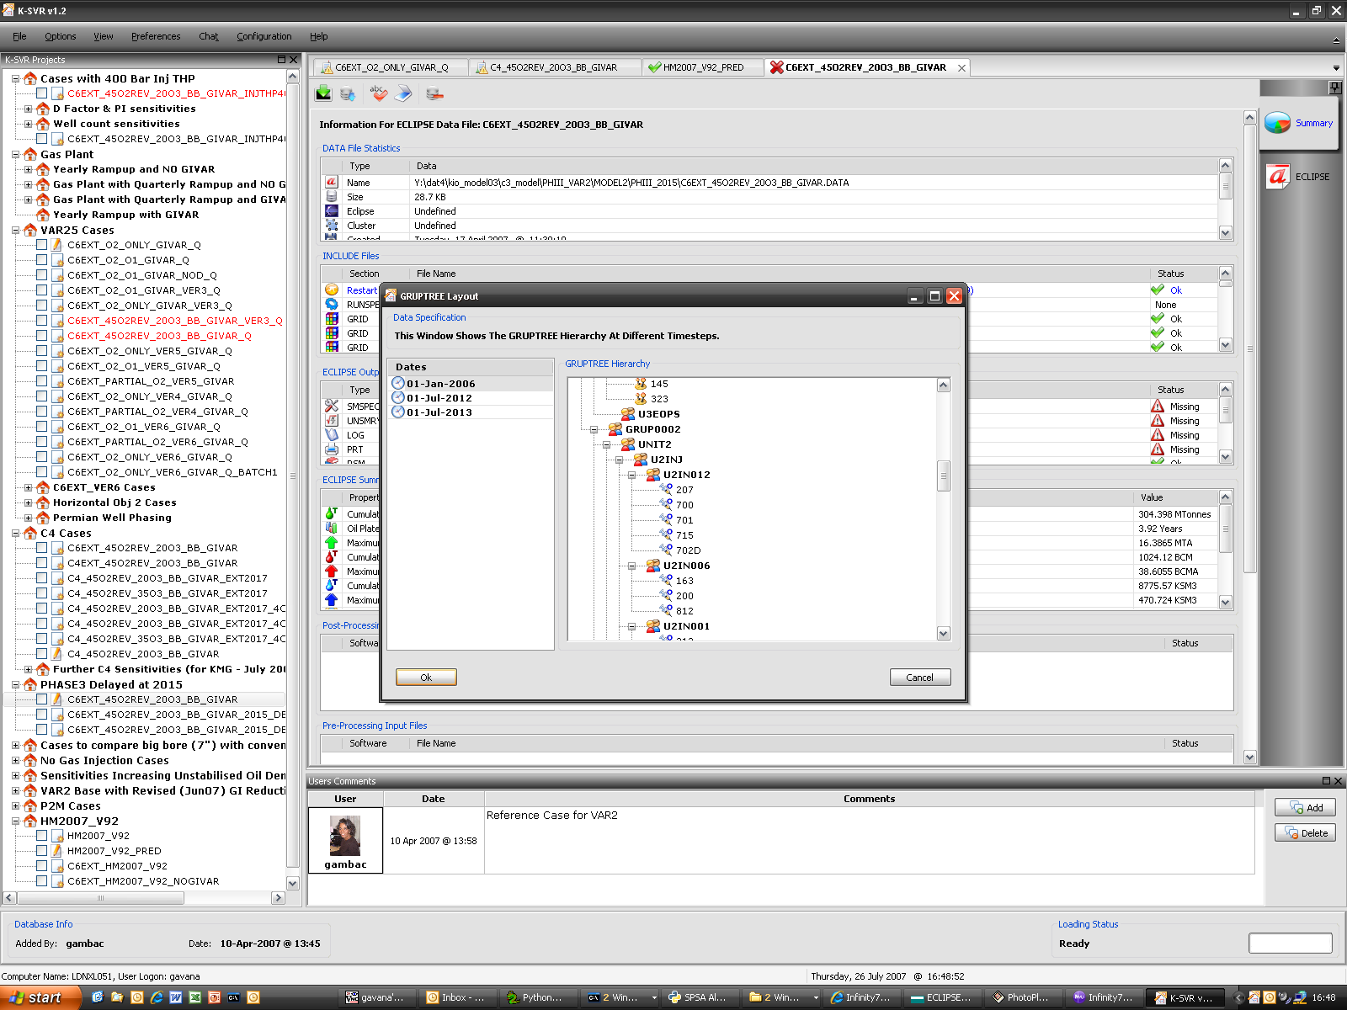Open the Summary pie chart panel
1347x1010 pixels.
coord(1278,123)
